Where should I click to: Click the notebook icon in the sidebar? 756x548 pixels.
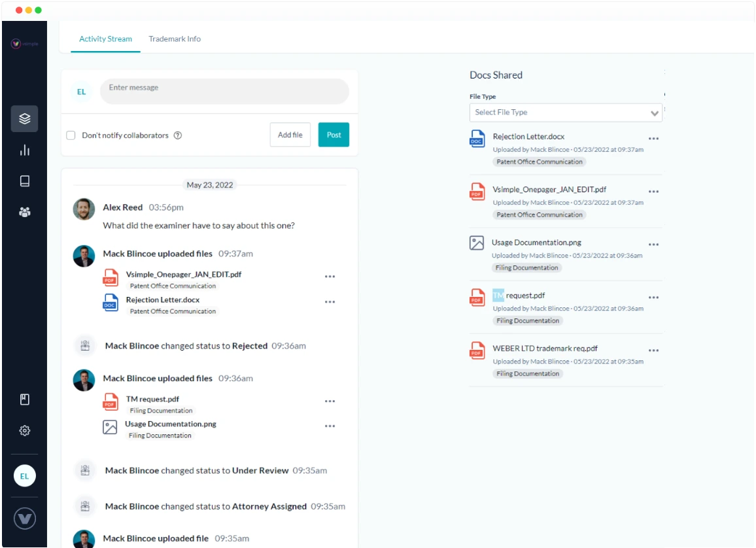coord(24,180)
